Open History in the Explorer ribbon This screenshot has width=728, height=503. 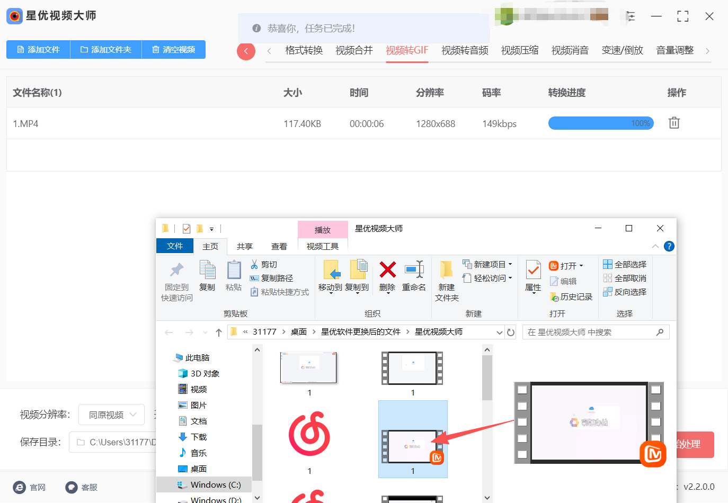tap(571, 297)
